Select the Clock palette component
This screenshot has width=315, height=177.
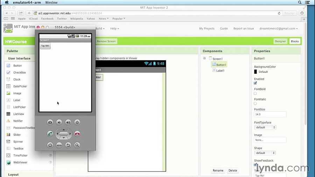(x=17, y=79)
